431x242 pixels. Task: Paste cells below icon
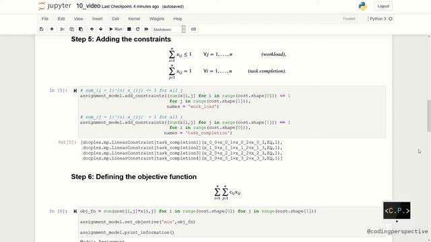(81, 29)
